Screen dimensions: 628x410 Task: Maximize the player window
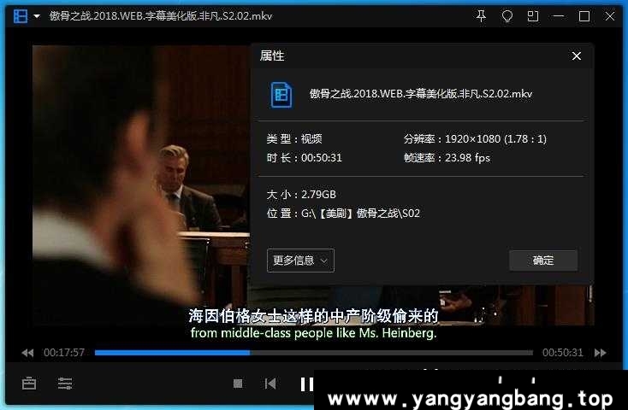pyautogui.click(x=584, y=16)
